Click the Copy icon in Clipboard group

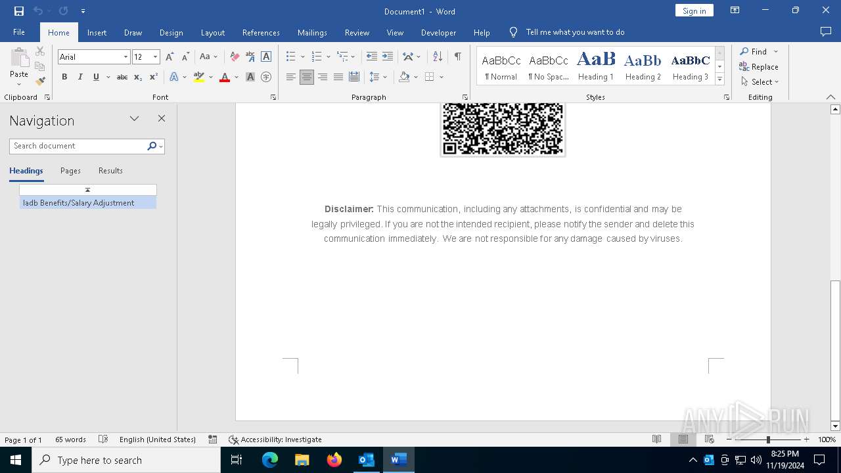point(40,66)
